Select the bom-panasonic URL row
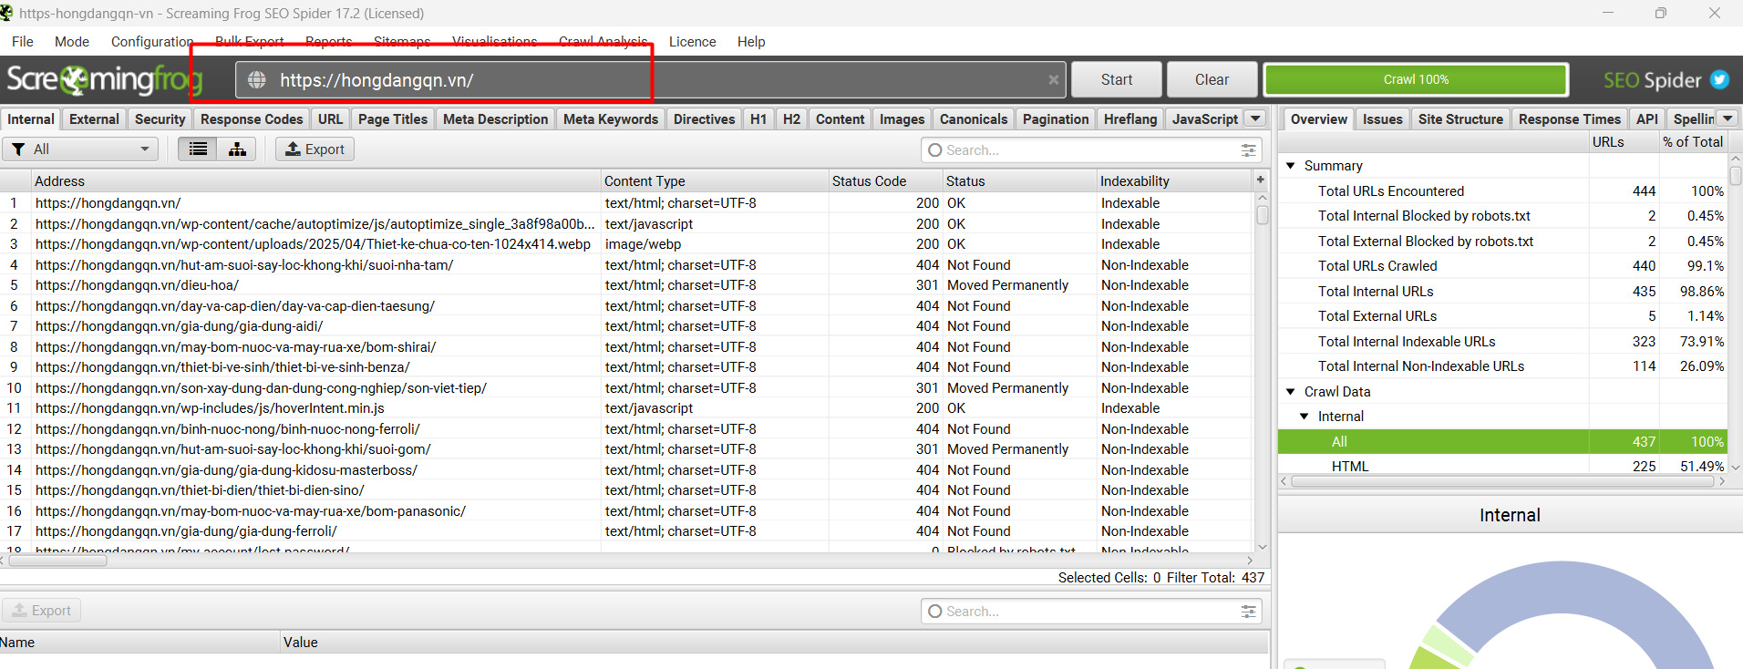 point(626,511)
